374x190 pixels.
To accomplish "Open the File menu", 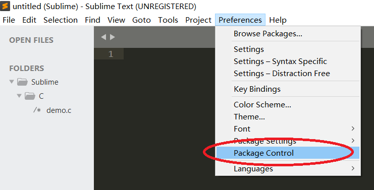I will [x=9, y=20].
